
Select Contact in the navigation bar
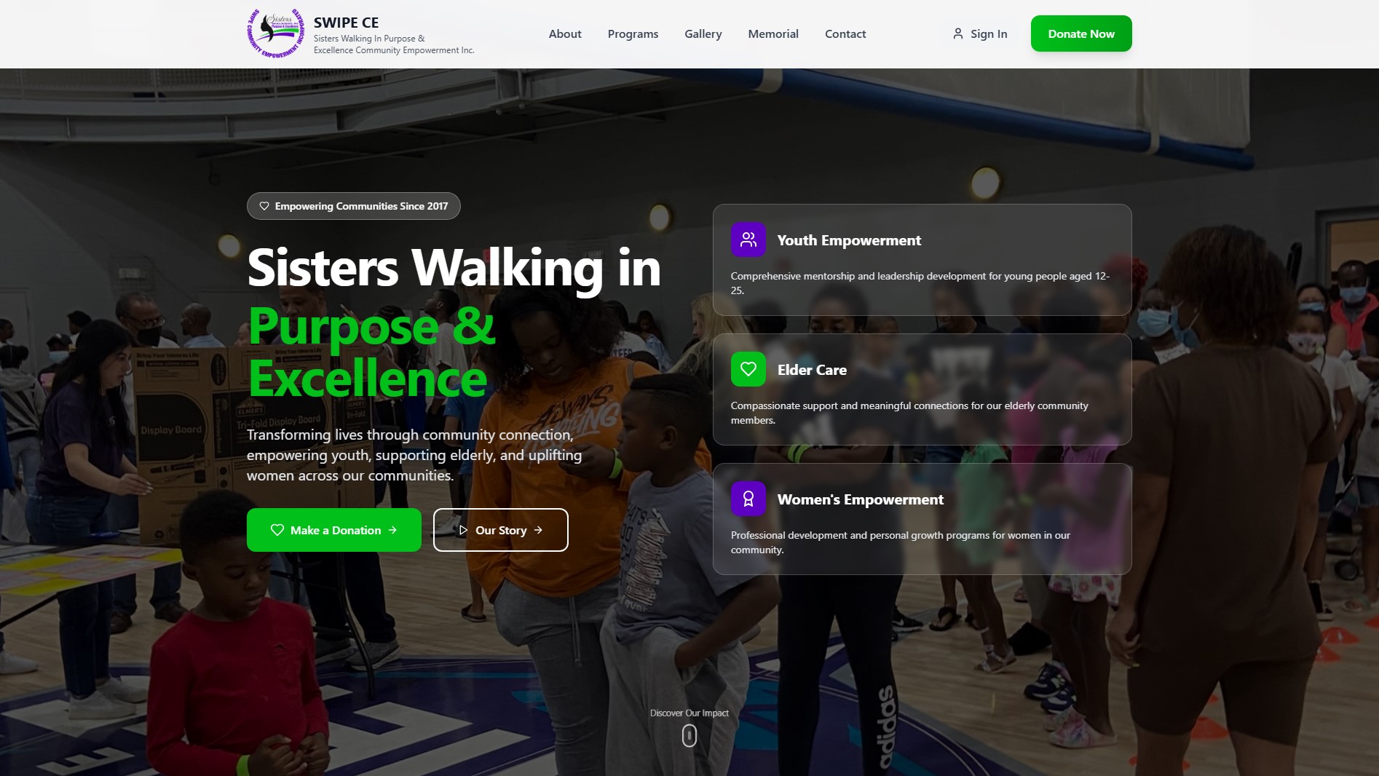click(845, 33)
